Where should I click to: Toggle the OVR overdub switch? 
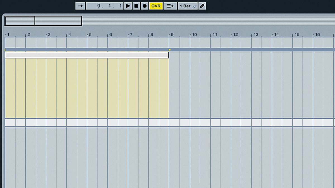pyautogui.click(x=156, y=6)
